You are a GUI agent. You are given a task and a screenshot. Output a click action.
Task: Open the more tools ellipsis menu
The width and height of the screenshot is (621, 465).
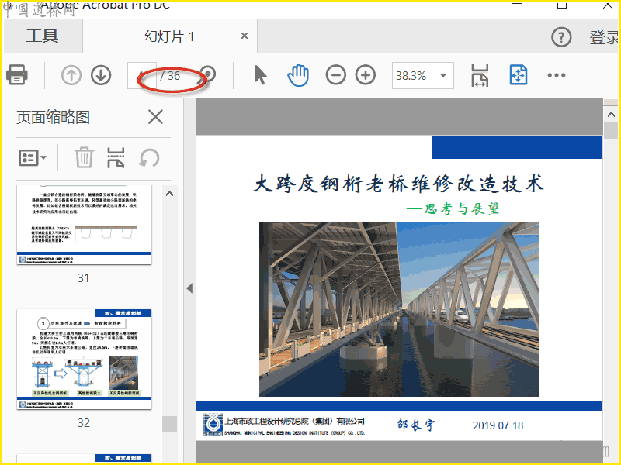click(557, 75)
